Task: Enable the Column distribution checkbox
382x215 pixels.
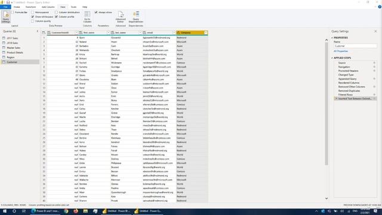Action: point(56,12)
